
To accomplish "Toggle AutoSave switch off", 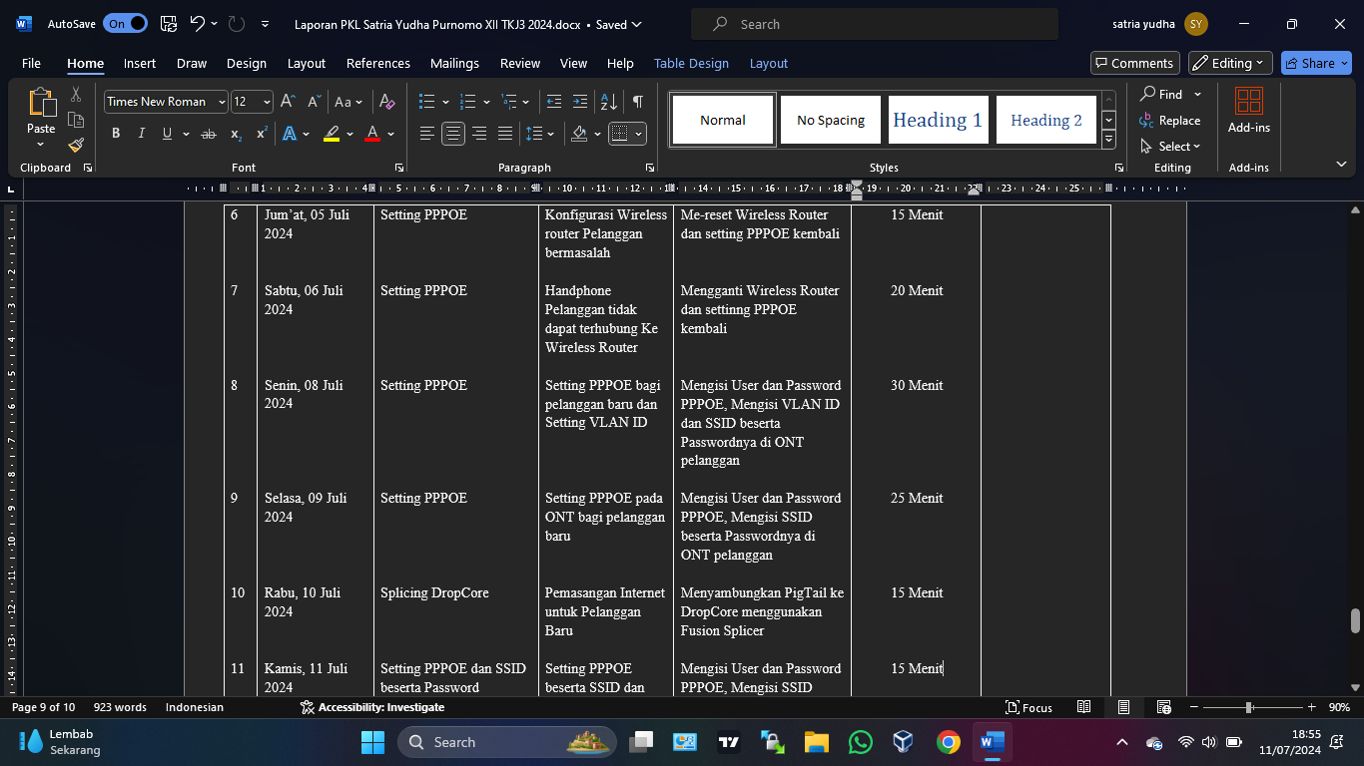I will pos(125,24).
